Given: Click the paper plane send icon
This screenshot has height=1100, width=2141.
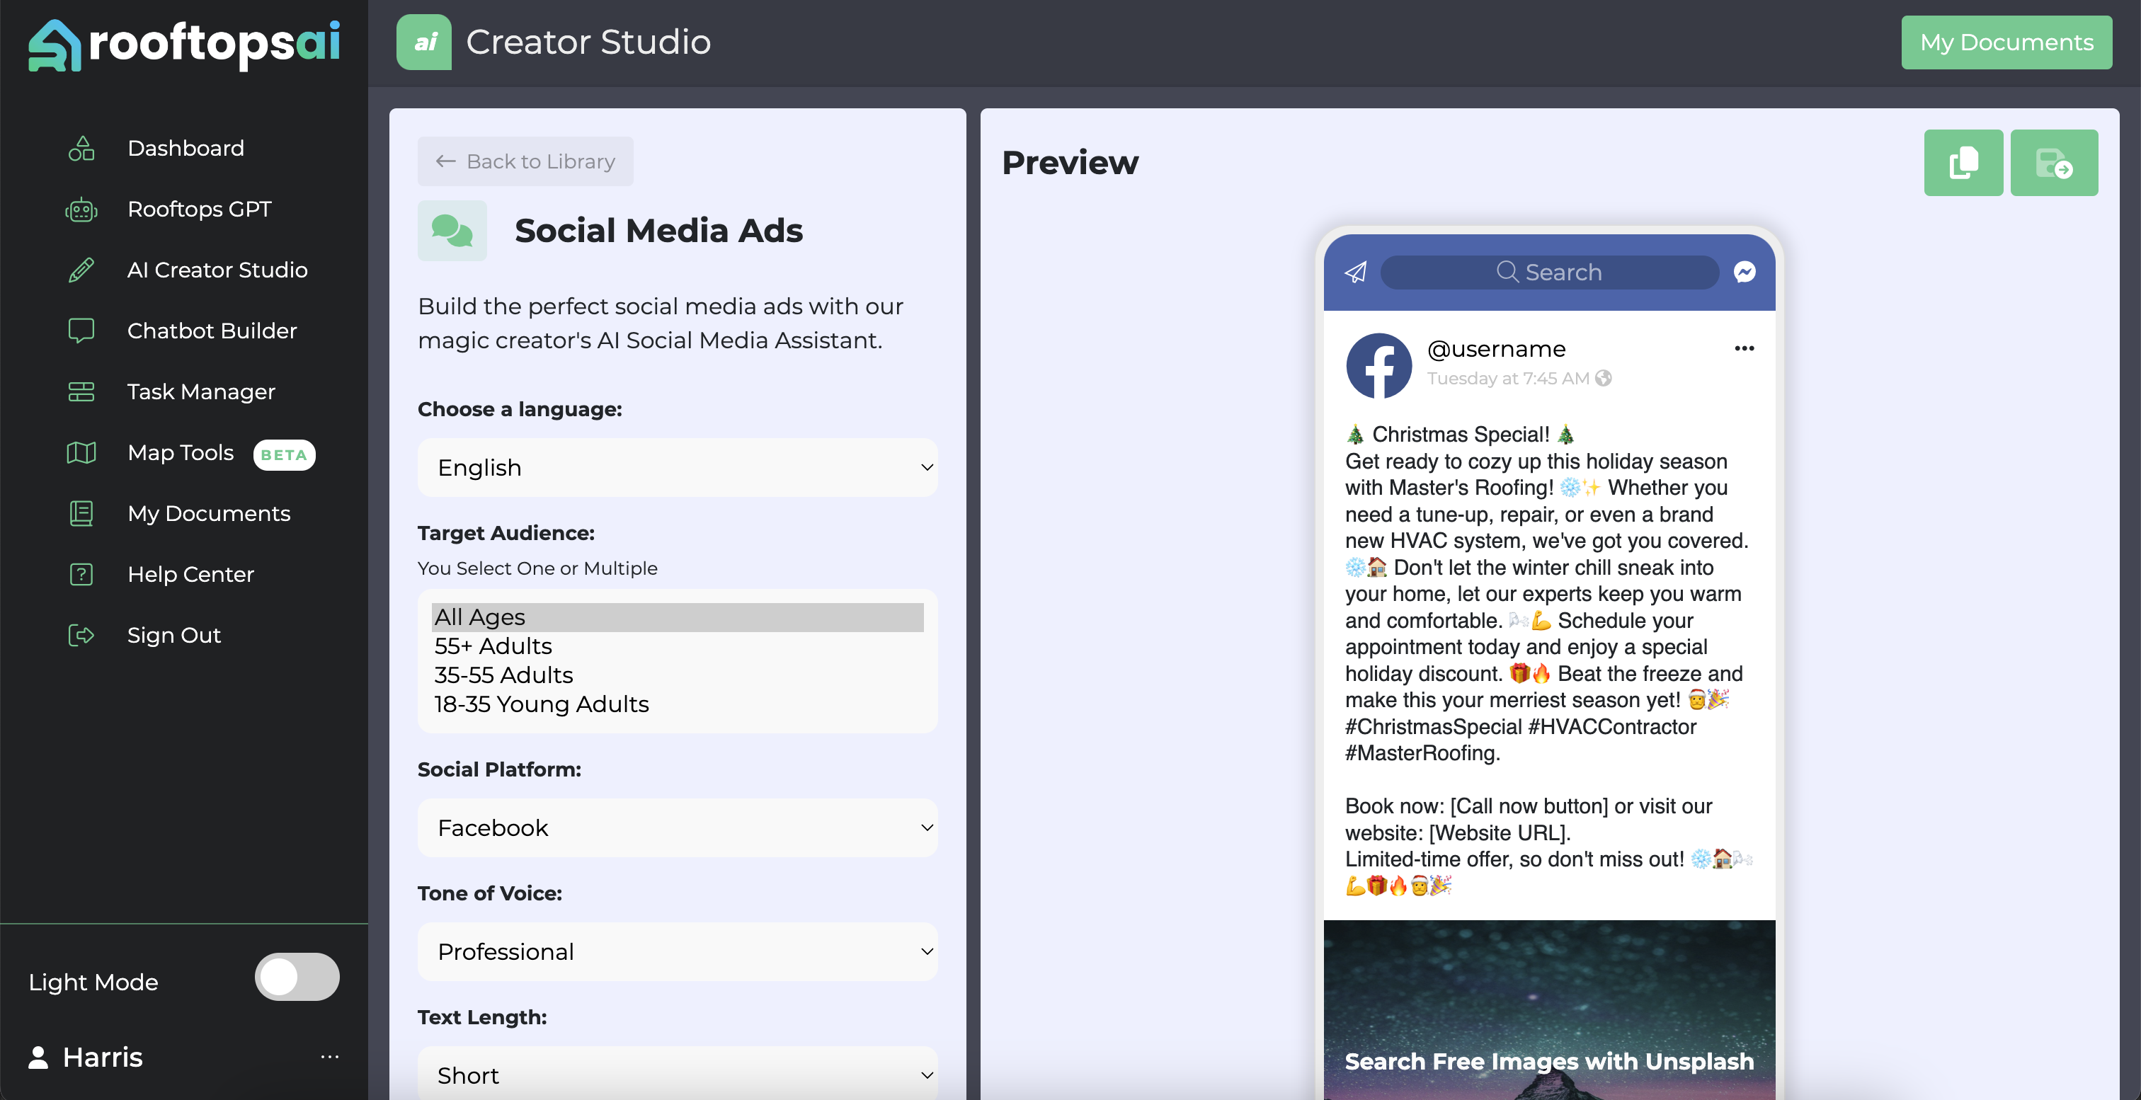Looking at the screenshot, I should tap(1356, 272).
